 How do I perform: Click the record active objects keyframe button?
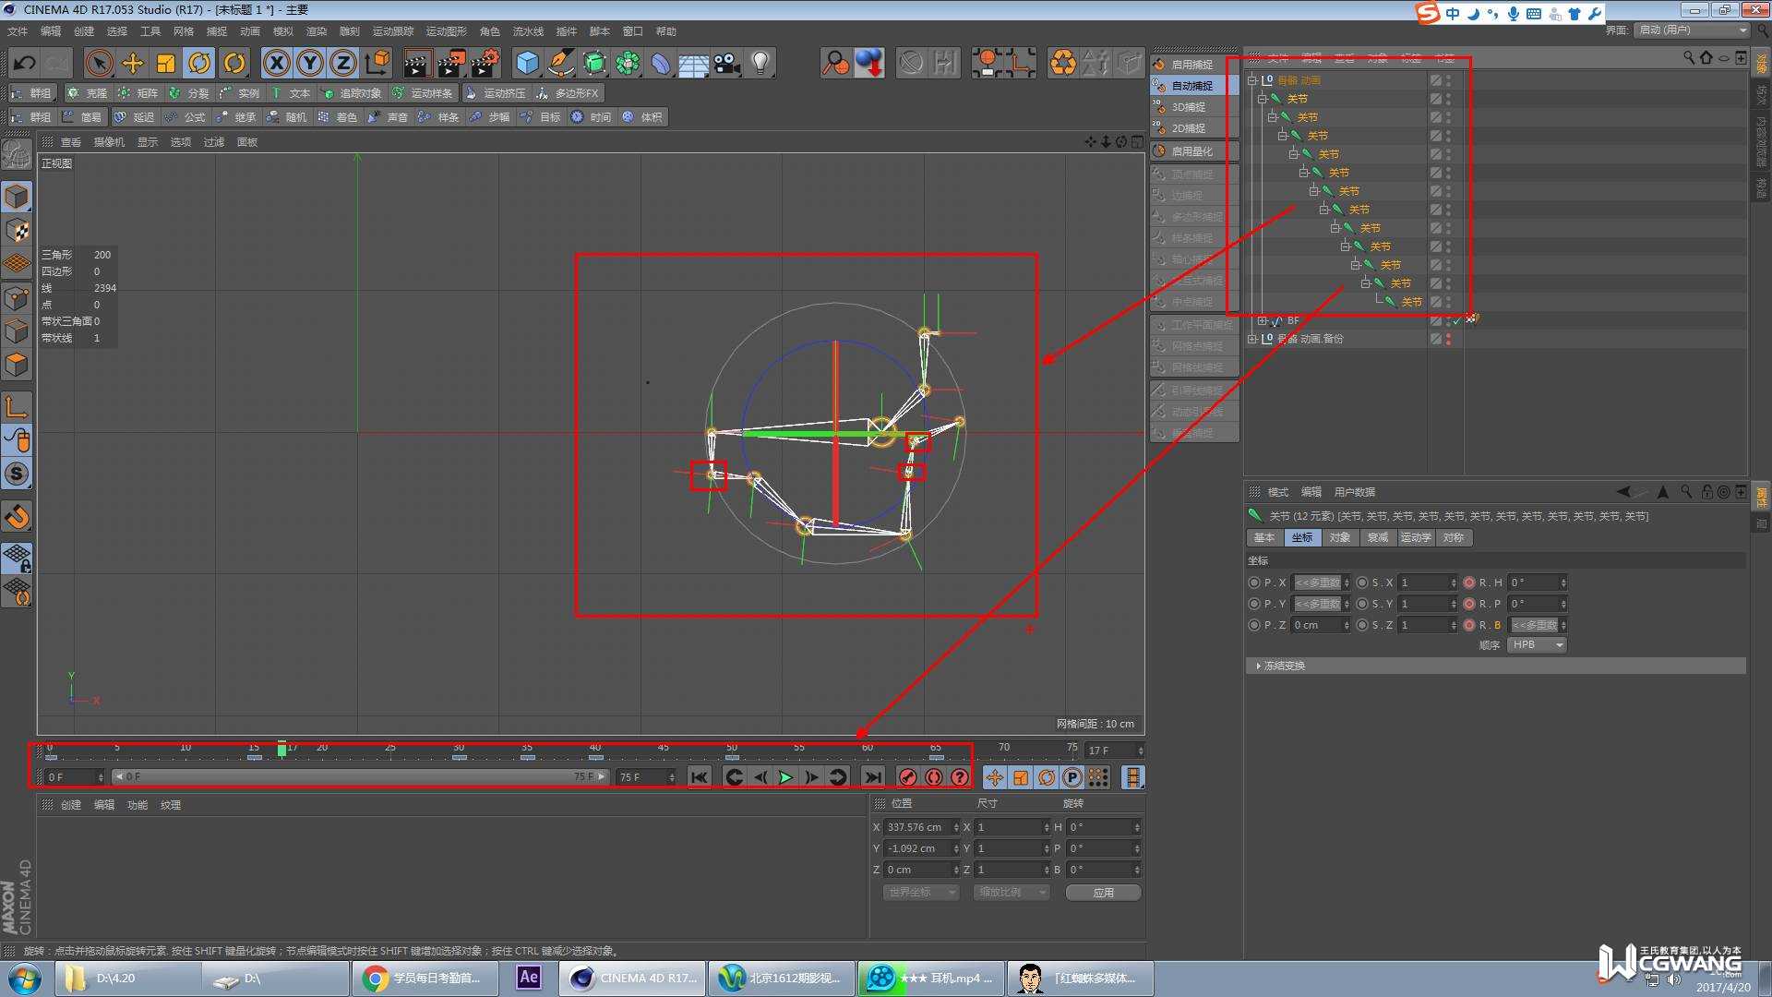coord(908,777)
